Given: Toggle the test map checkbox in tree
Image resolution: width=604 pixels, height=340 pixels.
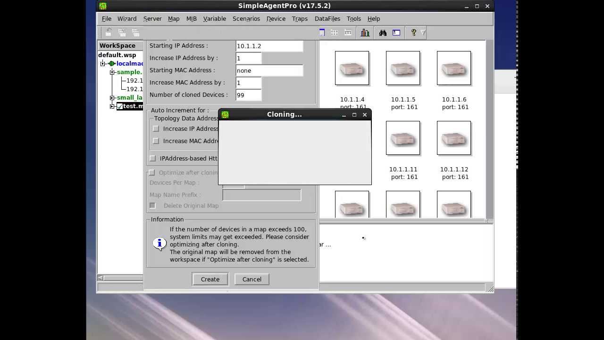Looking at the screenshot, I should coord(119,106).
